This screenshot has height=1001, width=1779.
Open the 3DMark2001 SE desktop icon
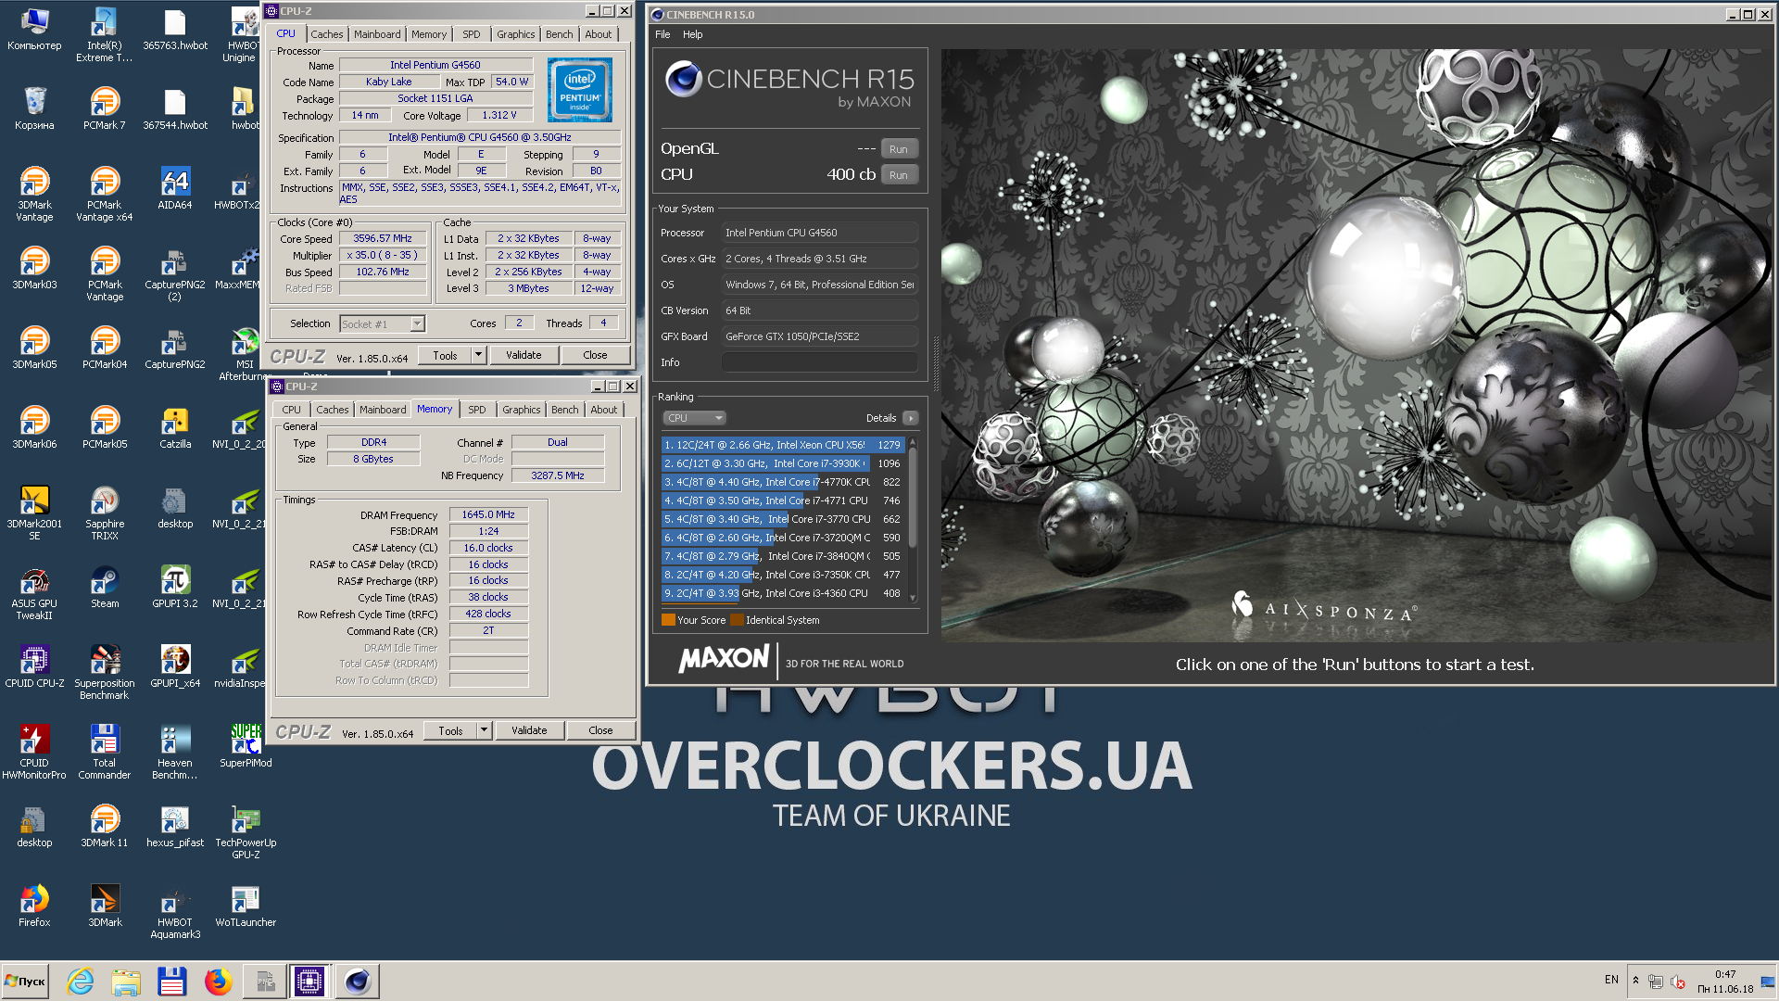34,513
